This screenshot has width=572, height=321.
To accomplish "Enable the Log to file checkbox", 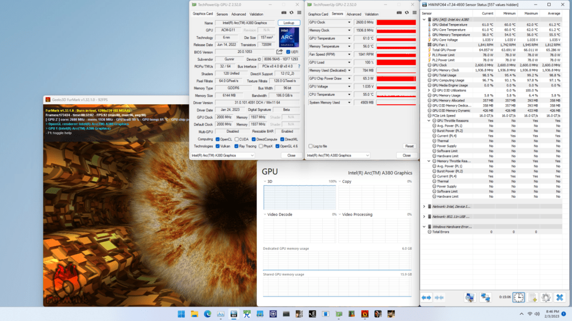I will click(311, 147).
